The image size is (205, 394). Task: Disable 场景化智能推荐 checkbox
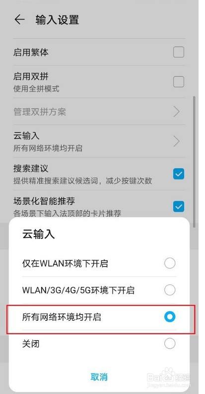(x=179, y=207)
